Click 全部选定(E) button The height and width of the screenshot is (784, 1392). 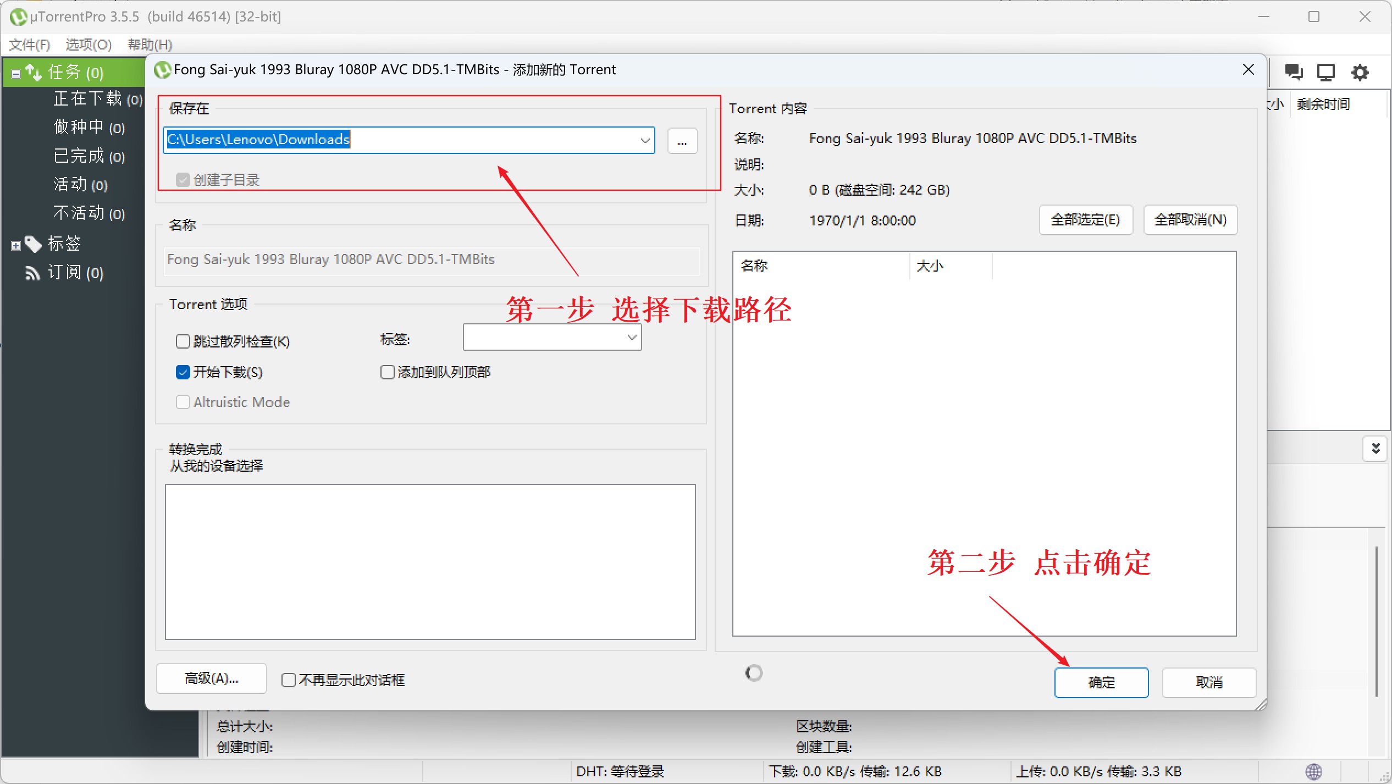tap(1086, 220)
